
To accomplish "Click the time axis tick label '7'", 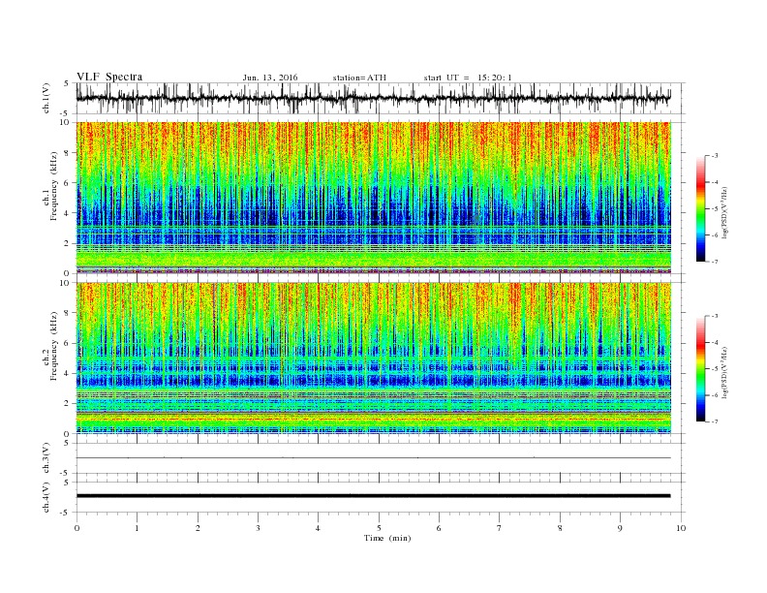I will (500, 528).
